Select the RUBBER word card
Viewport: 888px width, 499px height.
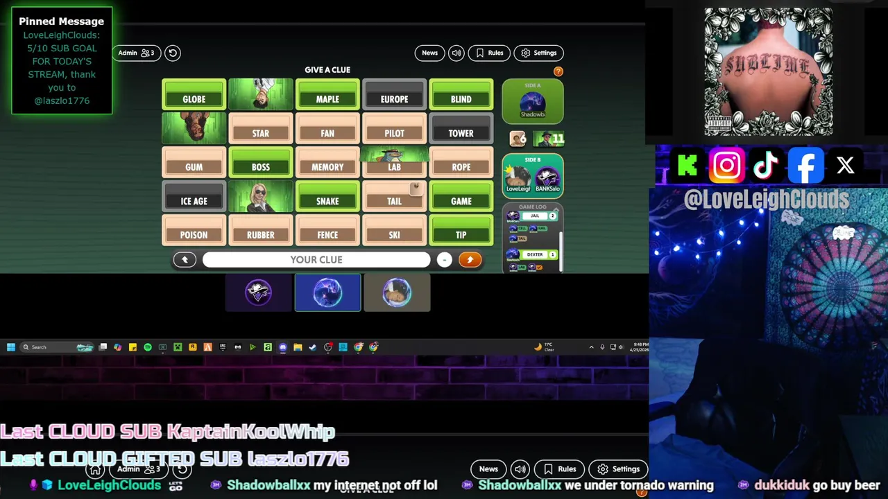tap(261, 231)
